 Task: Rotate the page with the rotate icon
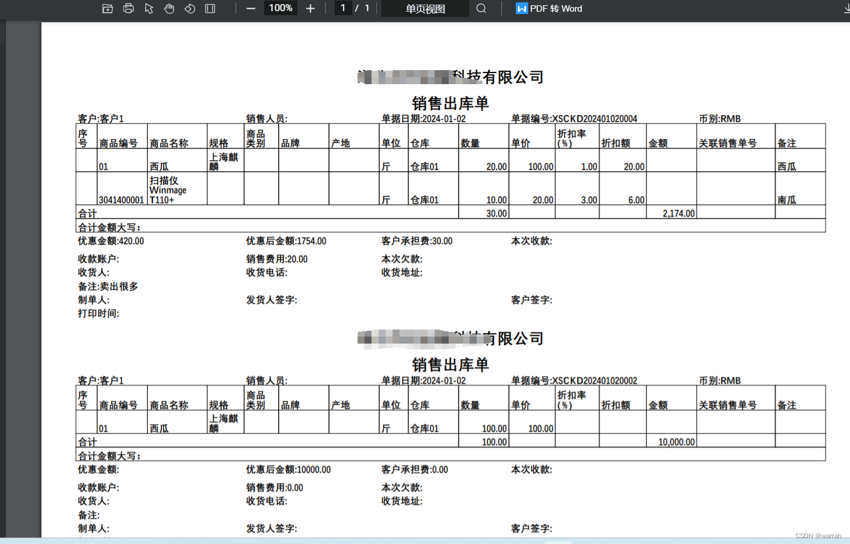coord(190,8)
